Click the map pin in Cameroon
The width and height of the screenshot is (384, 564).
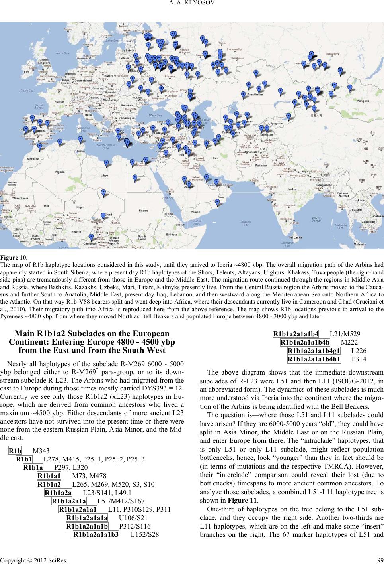[x=91, y=237]
